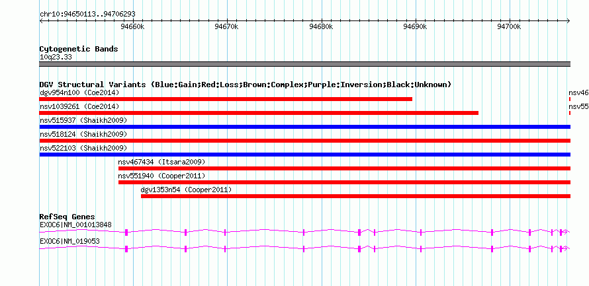Click the blue gain bar for nsv522103
589x286 pixels.
coord(304,155)
